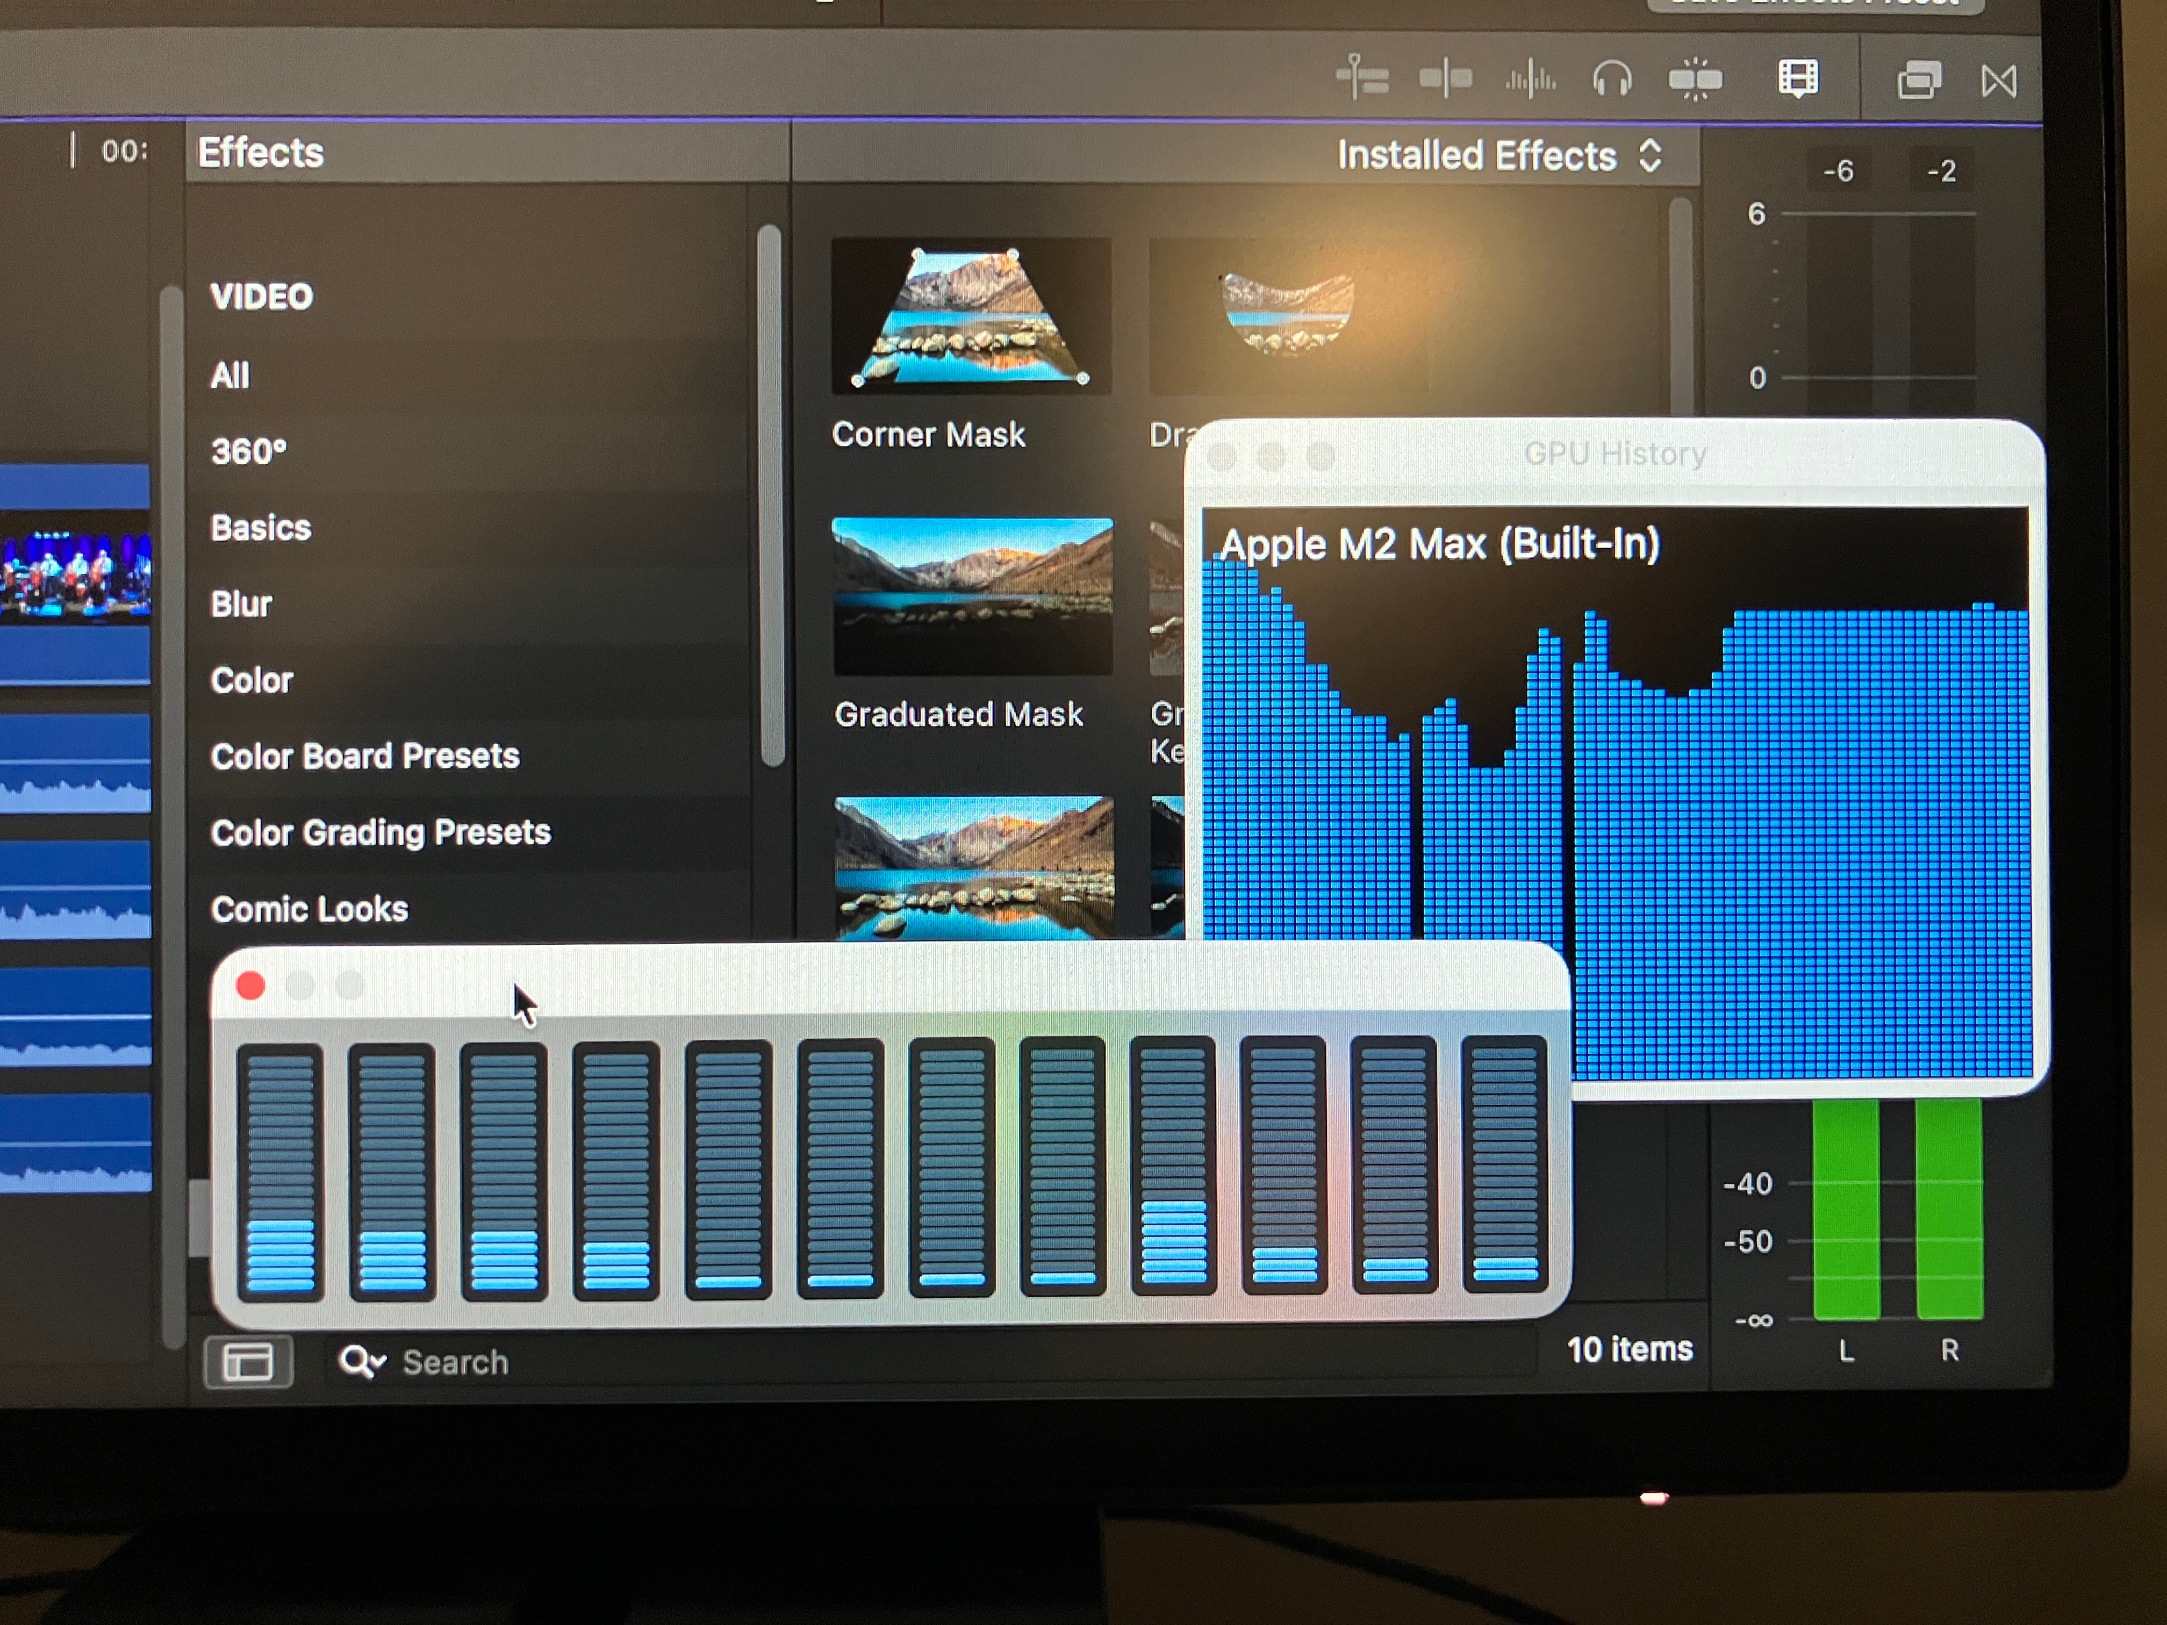Click the search magnifier menu icon

(361, 1362)
